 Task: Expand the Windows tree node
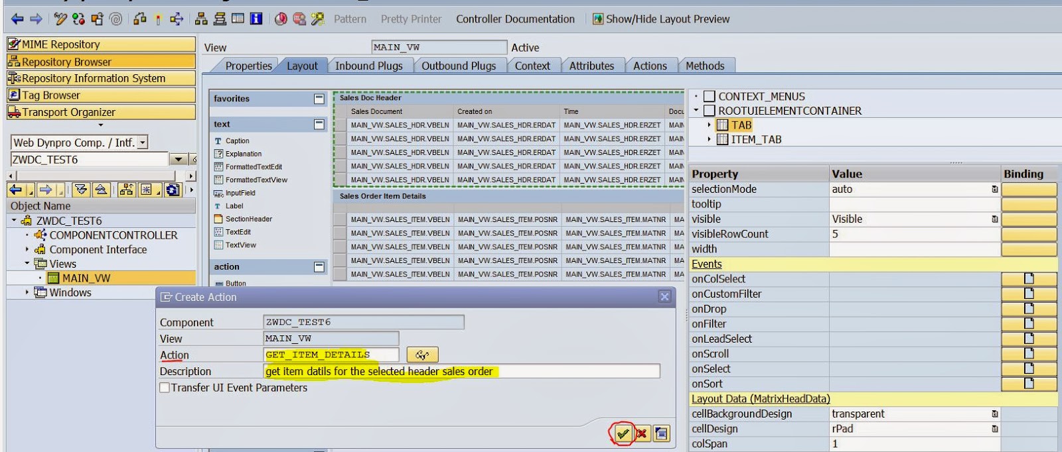click(27, 292)
